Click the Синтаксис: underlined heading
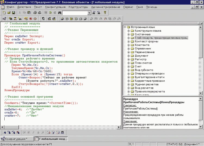 [130, 105]
